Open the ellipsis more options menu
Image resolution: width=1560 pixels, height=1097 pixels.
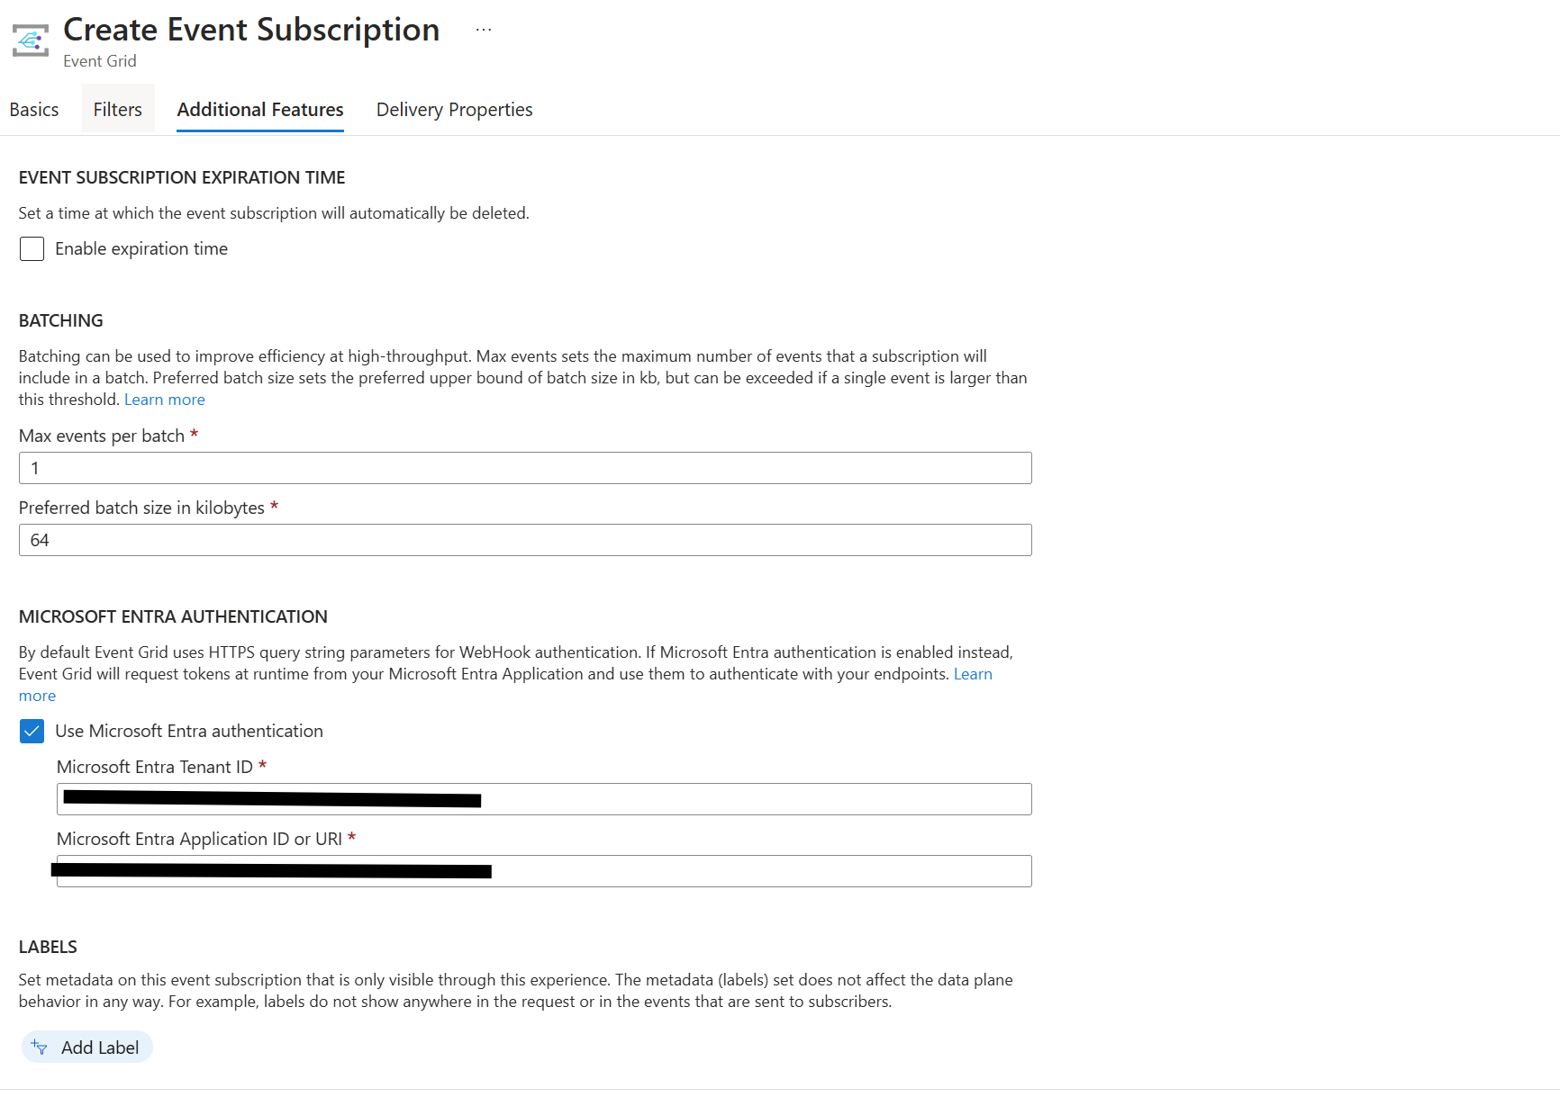pyautogui.click(x=484, y=30)
